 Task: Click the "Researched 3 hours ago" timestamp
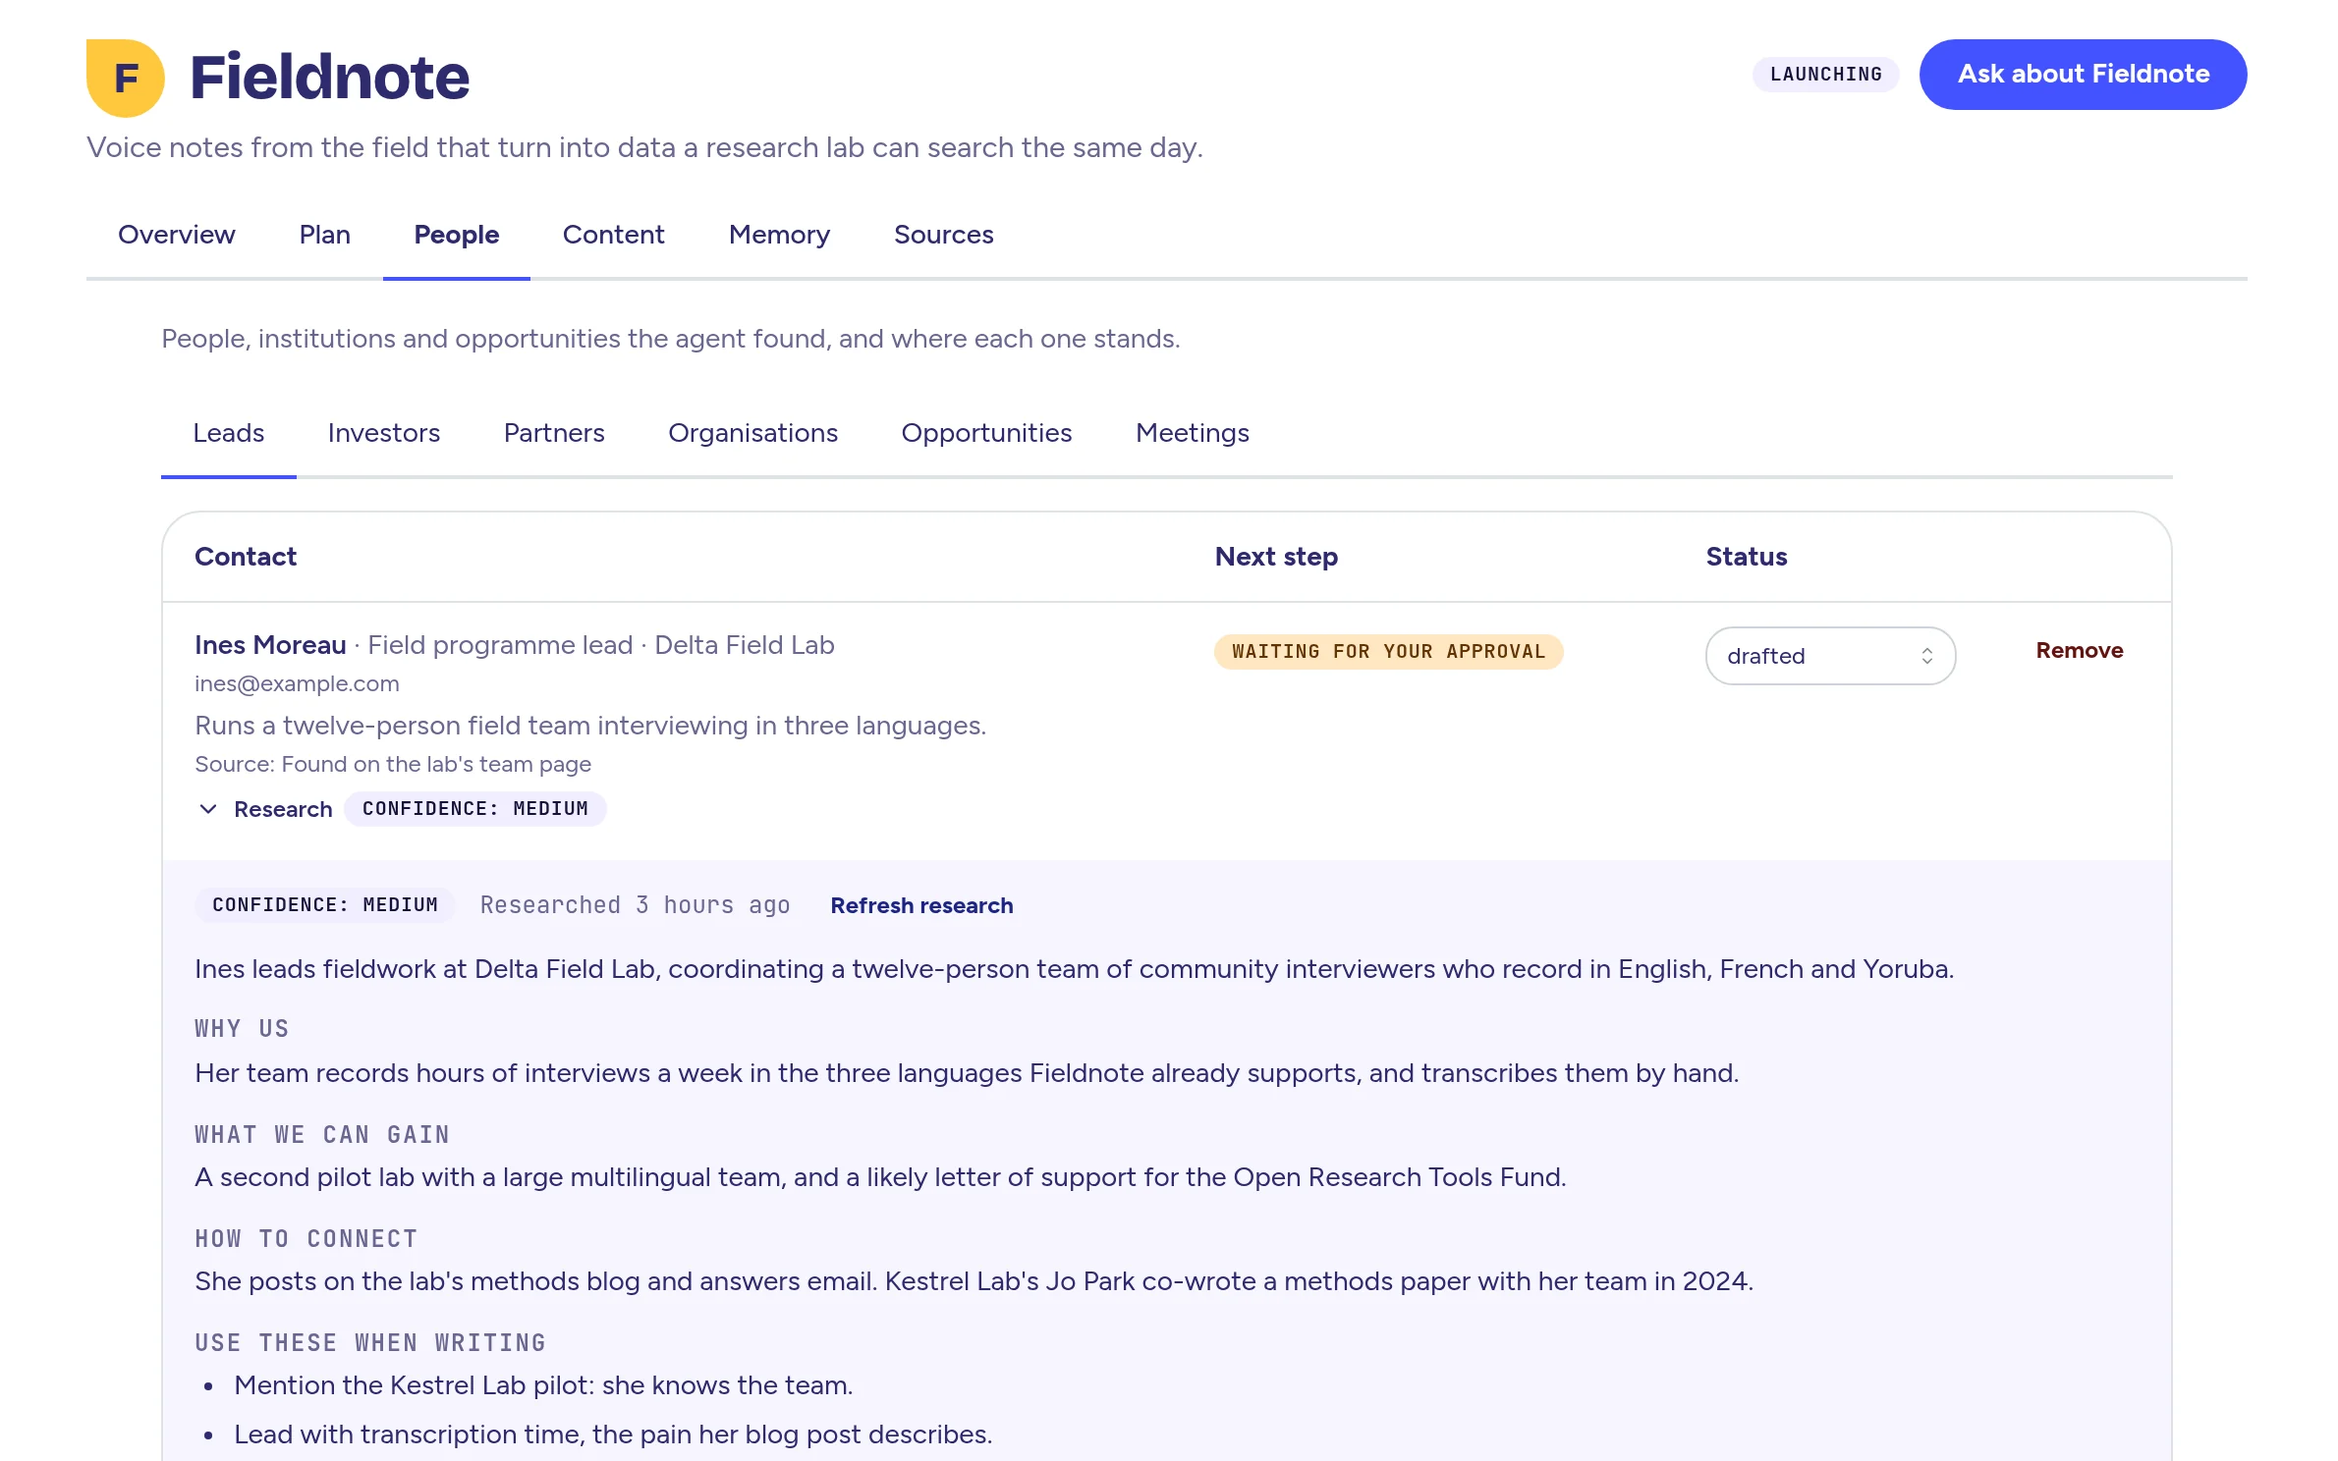pyautogui.click(x=636, y=905)
